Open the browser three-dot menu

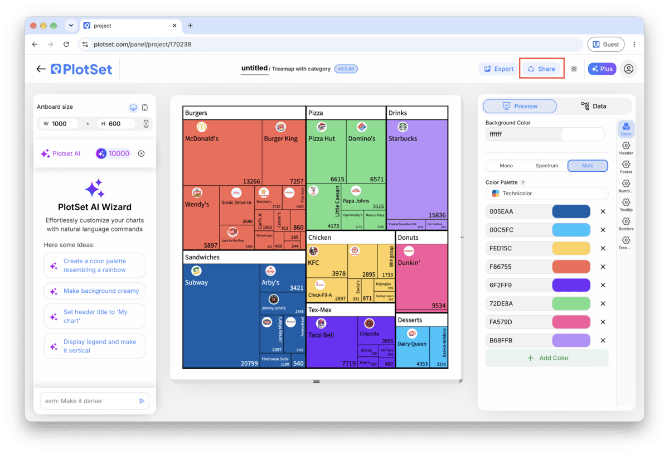pyautogui.click(x=634, y=44)
